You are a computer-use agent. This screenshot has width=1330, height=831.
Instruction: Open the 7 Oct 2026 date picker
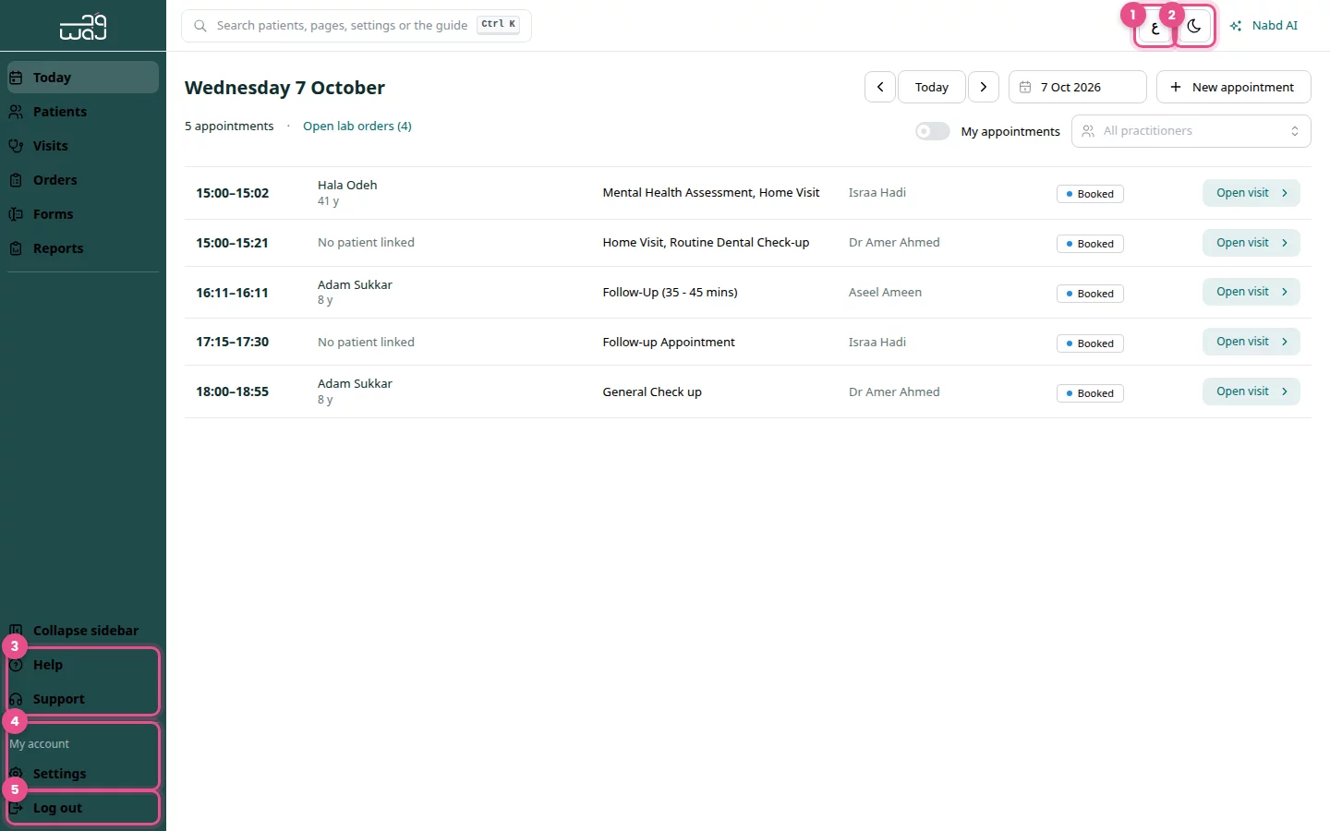[1077, 87]
